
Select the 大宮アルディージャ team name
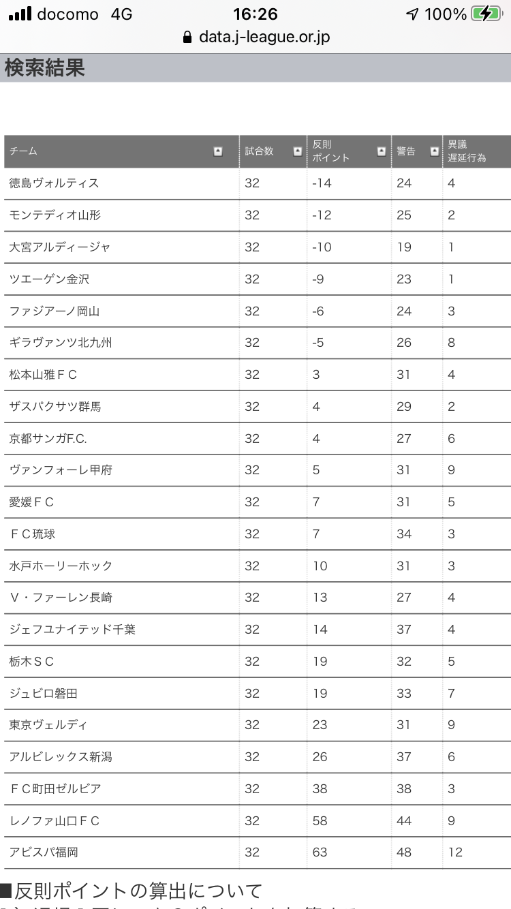tap(60, 247)
